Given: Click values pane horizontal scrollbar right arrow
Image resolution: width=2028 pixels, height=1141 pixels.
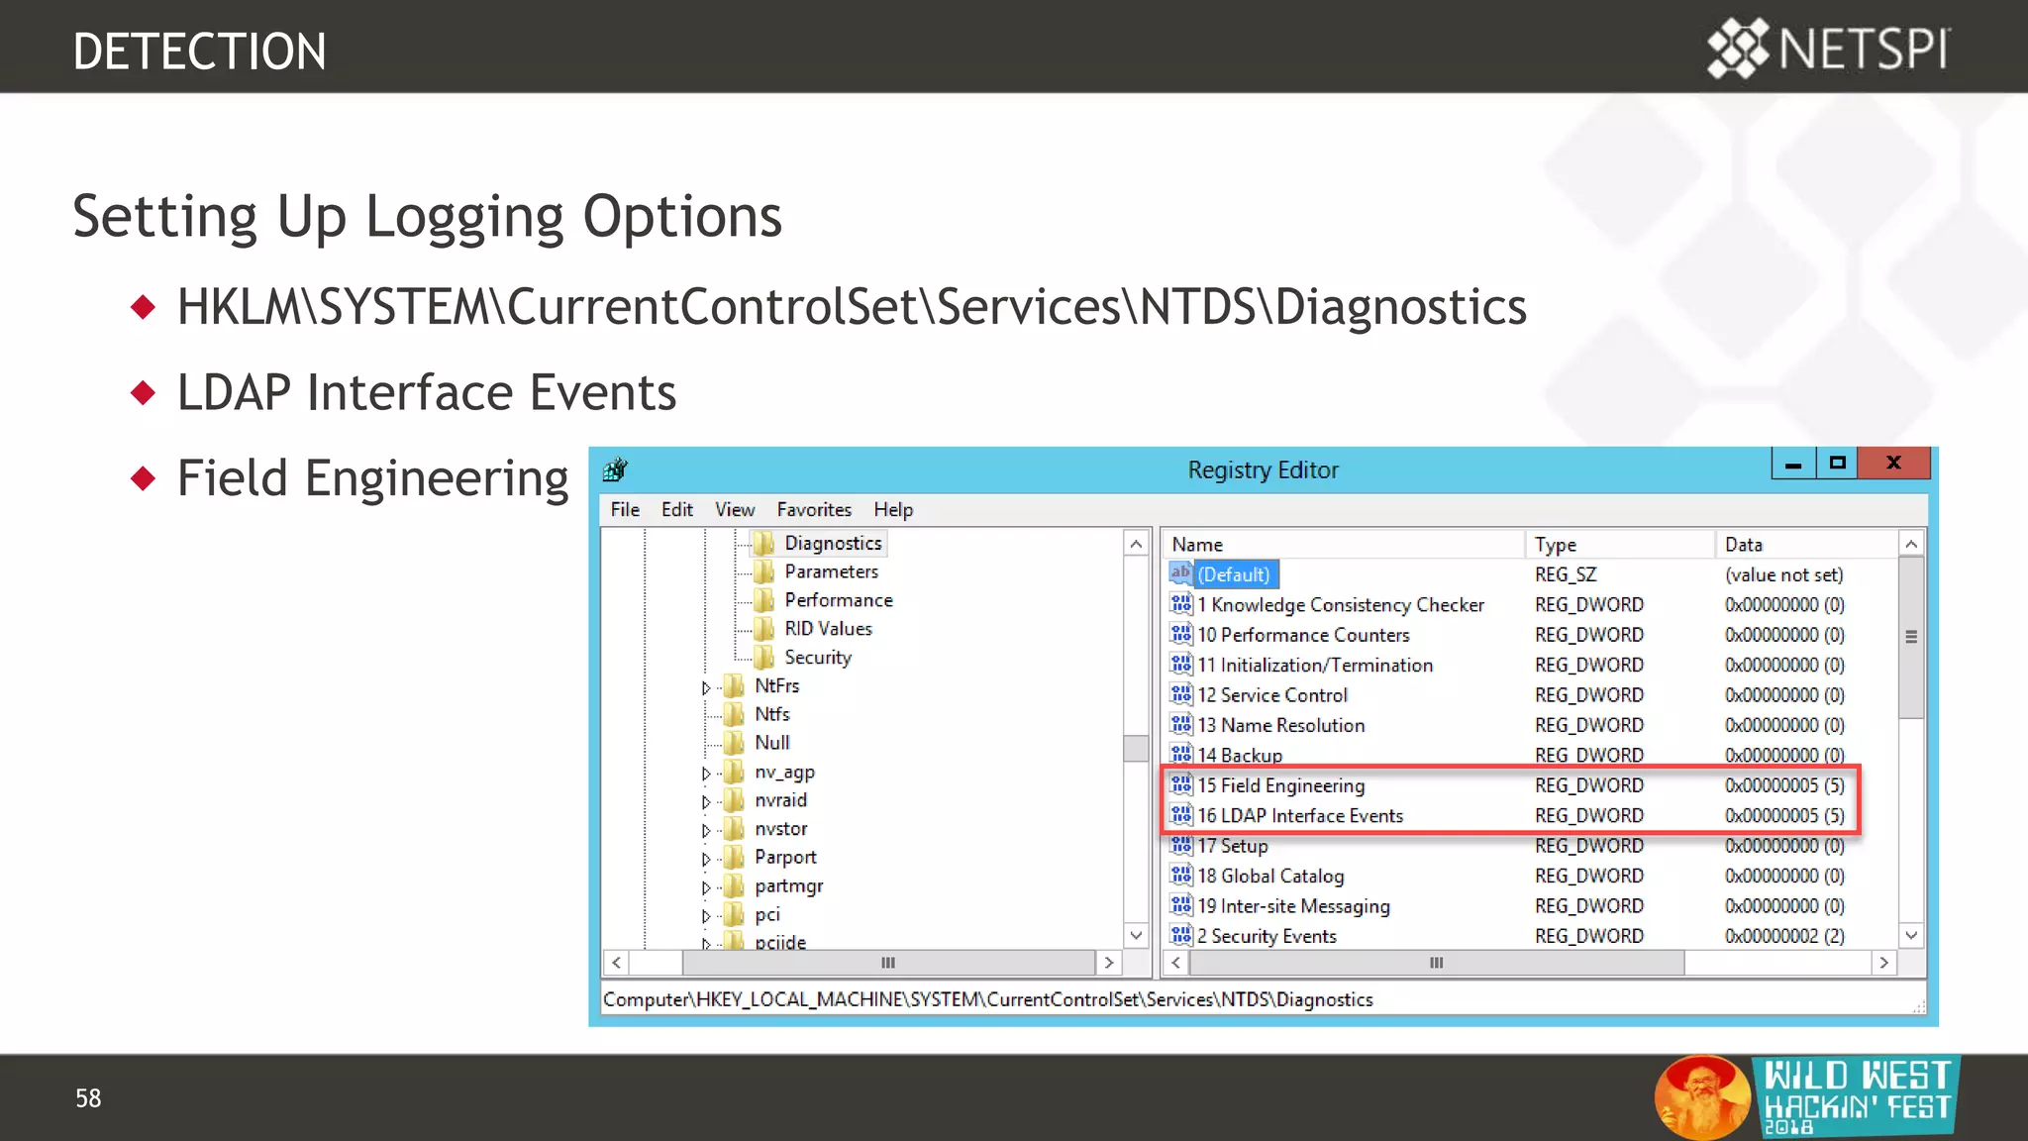Looking at the screenshot, I should click(x=1883, y=962).
